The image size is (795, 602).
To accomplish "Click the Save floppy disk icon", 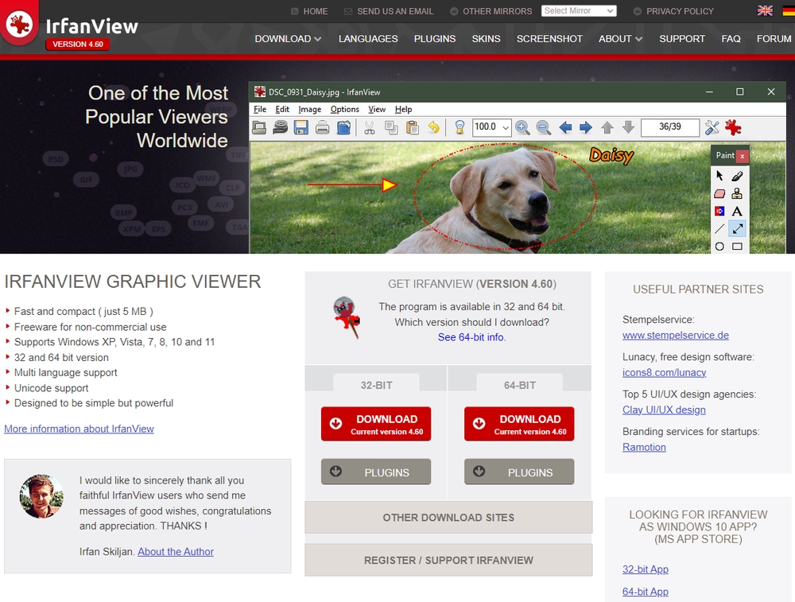I will pyautogui.click(x=301, y=126).
